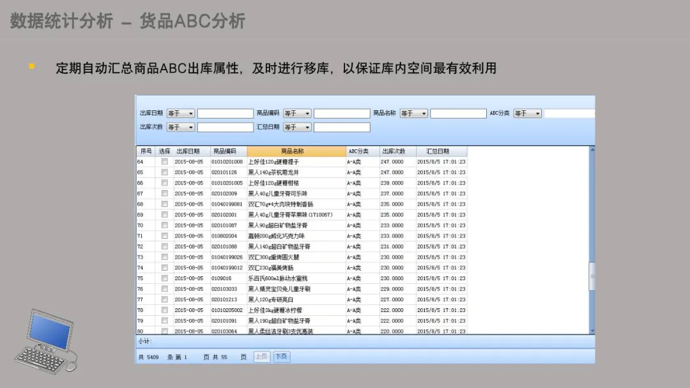Click outbound count 237.0000 in row 67
Screen dimensions: 690x388
click(x=392, y=193)
